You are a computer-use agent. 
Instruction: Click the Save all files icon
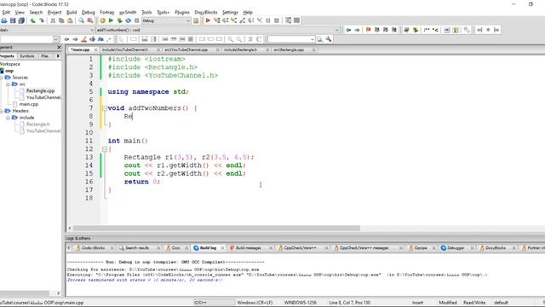(x=21, y=20)
